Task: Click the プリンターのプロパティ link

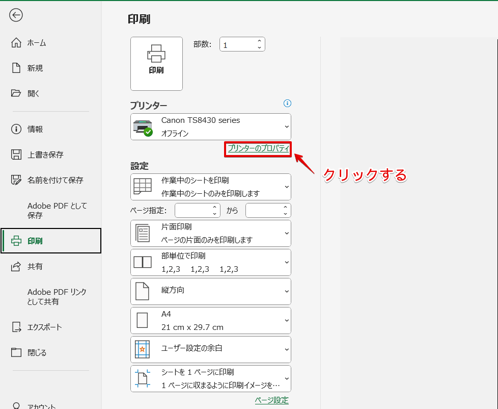Action: 258,149
